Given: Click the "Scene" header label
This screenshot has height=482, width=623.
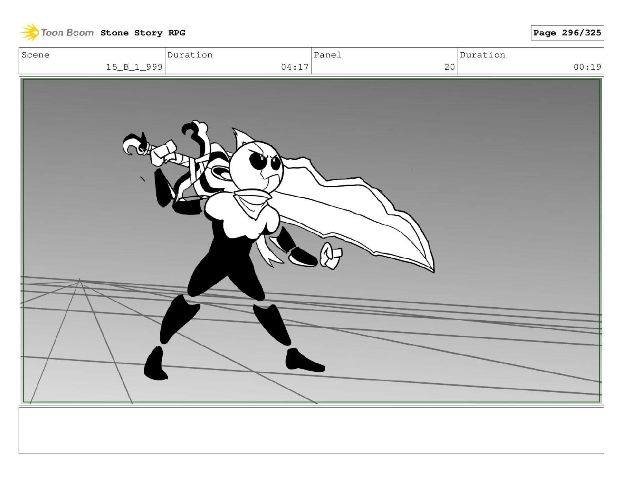Looking at the screenshot, I should pos(35,55).
